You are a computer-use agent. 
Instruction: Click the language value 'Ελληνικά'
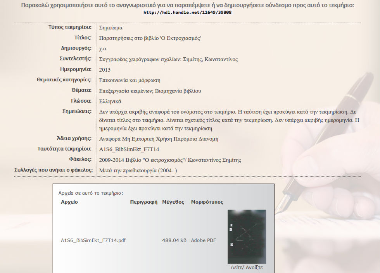point(110,101)
